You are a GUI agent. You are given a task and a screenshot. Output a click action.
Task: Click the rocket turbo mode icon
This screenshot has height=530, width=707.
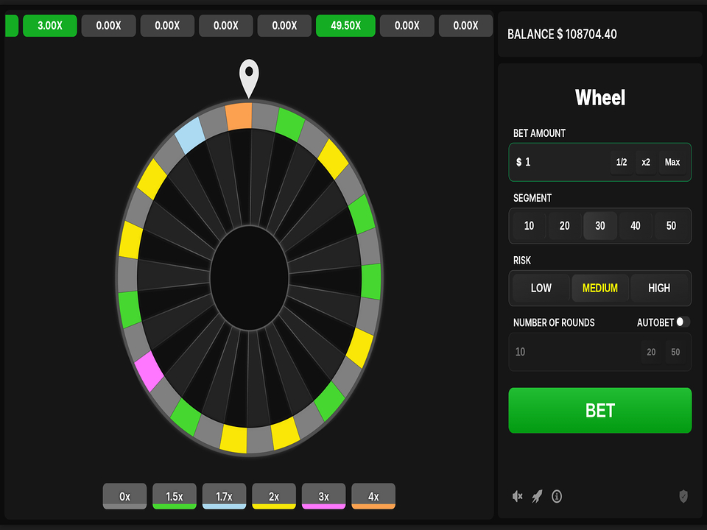tap(538, 497)
